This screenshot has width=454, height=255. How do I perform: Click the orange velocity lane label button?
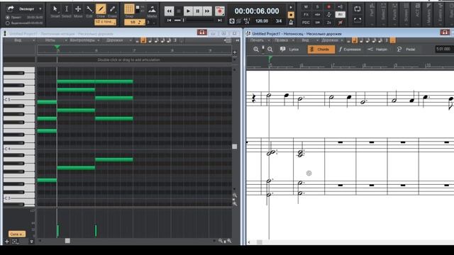[17, 234]
